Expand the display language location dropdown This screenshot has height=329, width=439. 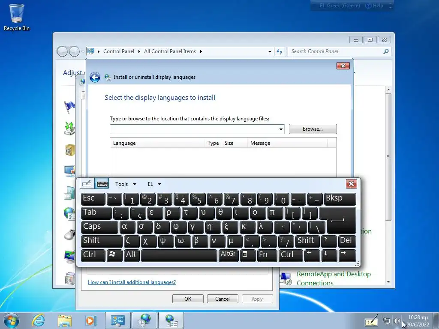(281, 129)
